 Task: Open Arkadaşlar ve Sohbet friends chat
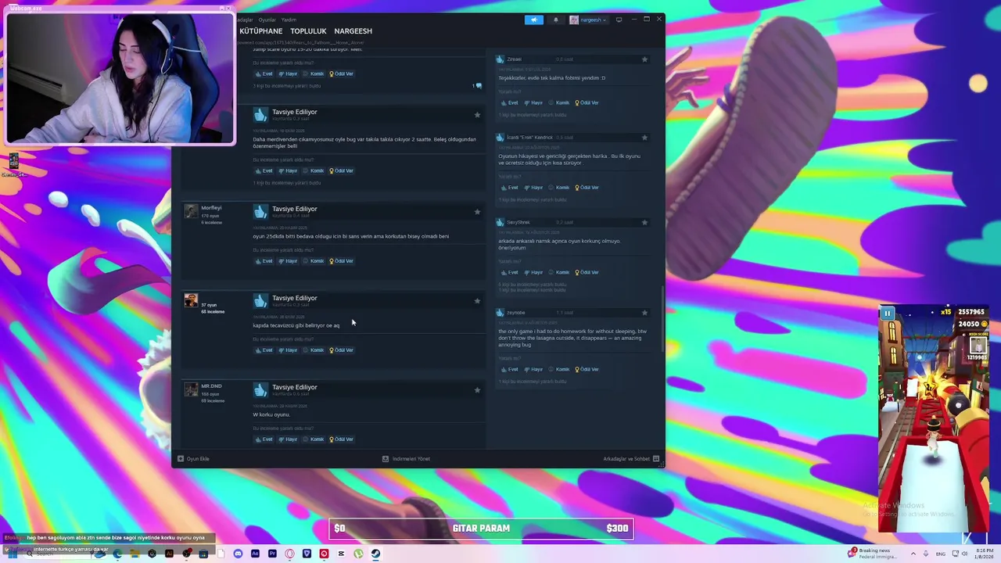[x=631, y=459]
